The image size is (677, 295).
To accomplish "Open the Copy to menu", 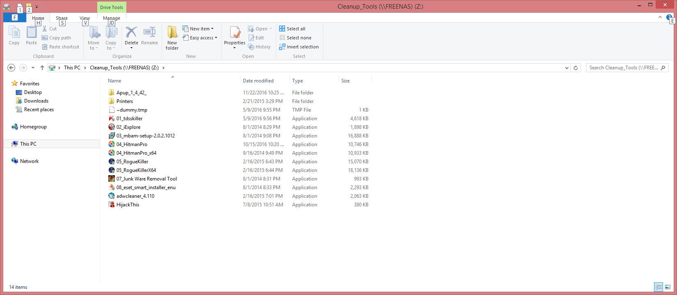I will [111, 38].
